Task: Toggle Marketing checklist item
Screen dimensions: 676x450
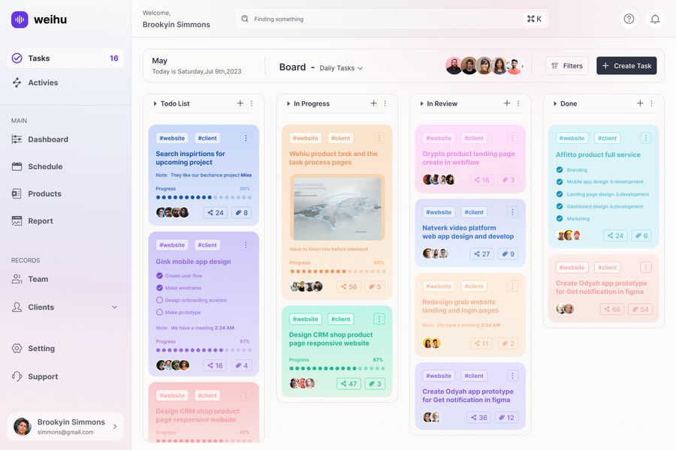Action: click(x=559, y=218)
